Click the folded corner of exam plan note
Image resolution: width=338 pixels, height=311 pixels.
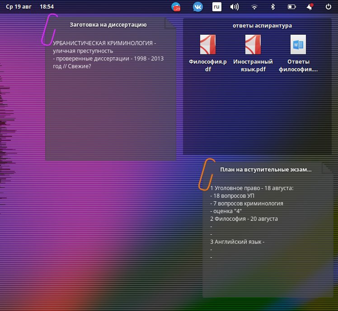328,168
